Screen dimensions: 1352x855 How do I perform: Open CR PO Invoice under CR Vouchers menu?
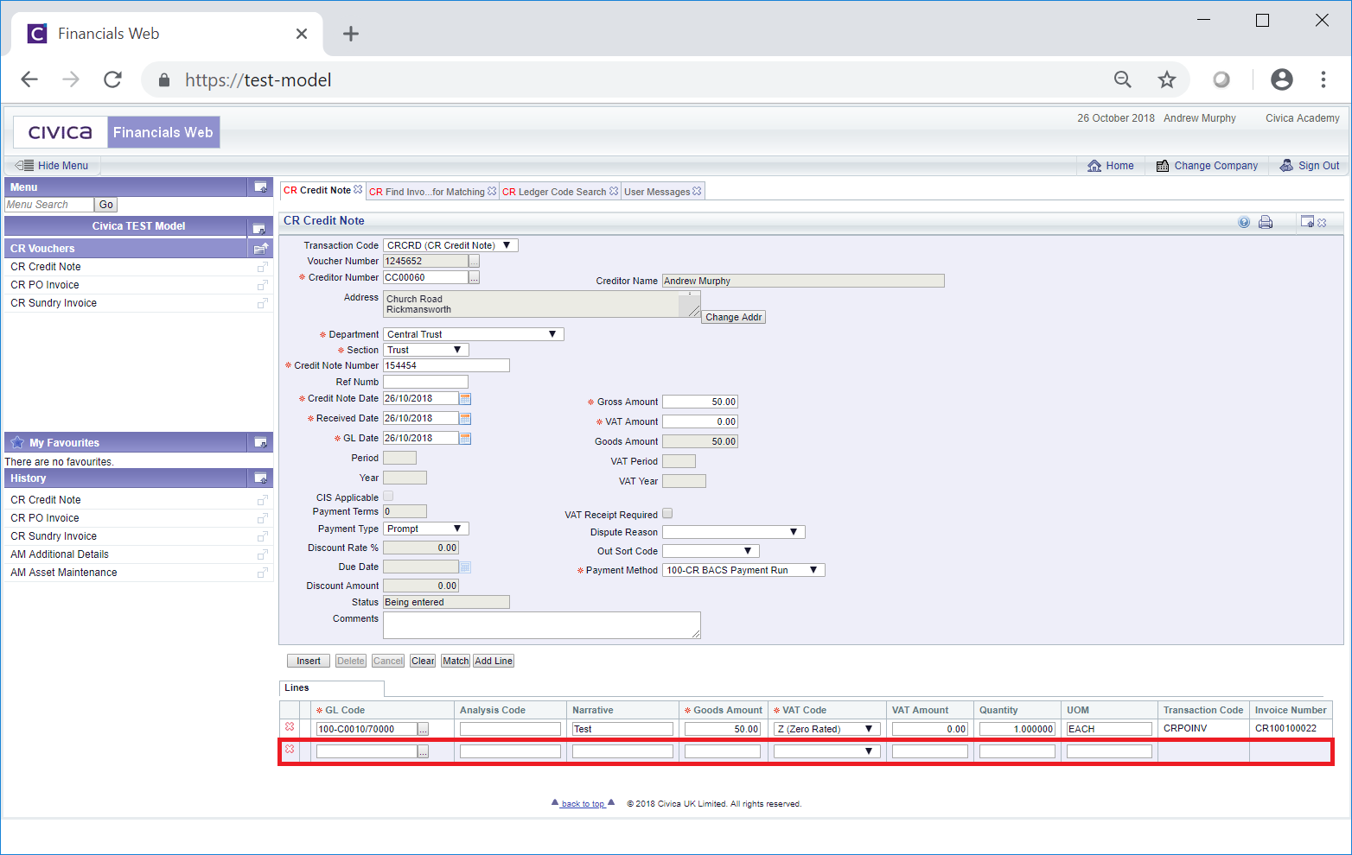pyautogui.click(x=45, y=285)
